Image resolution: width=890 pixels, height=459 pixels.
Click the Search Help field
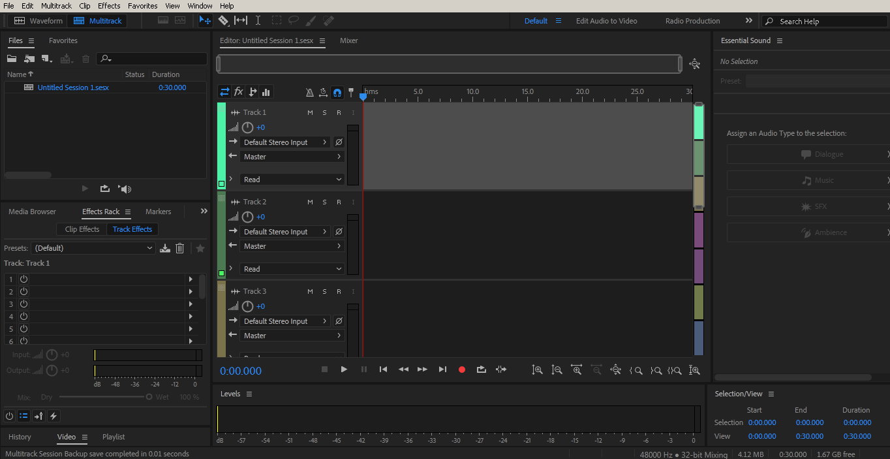pos(825,21)
